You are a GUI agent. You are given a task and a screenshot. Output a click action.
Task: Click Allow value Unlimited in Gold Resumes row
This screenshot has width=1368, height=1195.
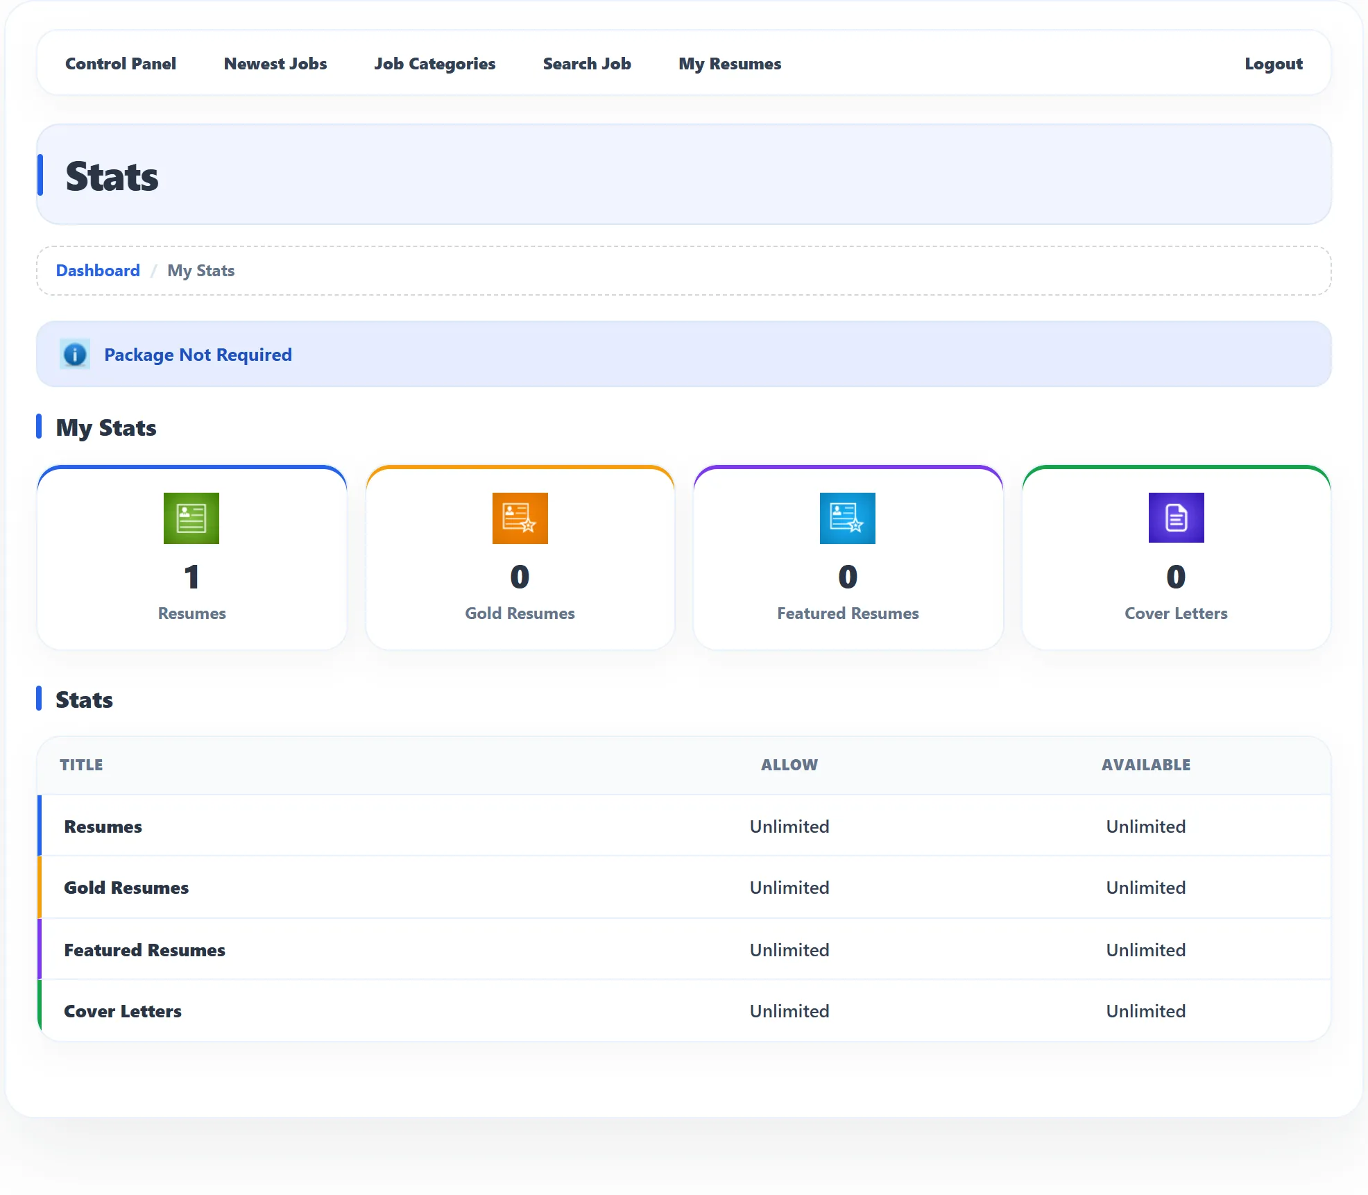789,888
